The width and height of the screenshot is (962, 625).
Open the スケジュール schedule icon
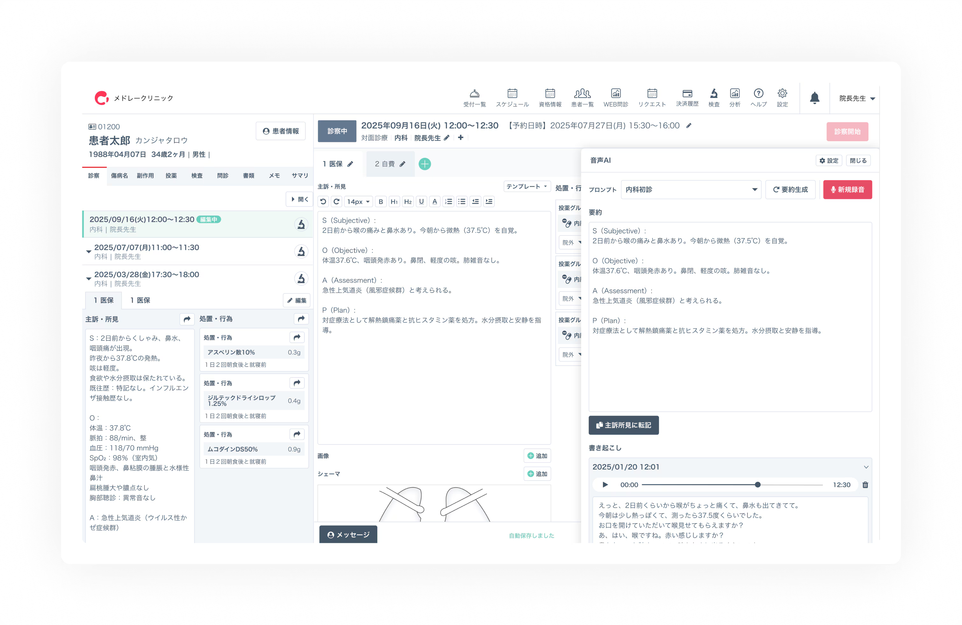(x=512, y=97)
